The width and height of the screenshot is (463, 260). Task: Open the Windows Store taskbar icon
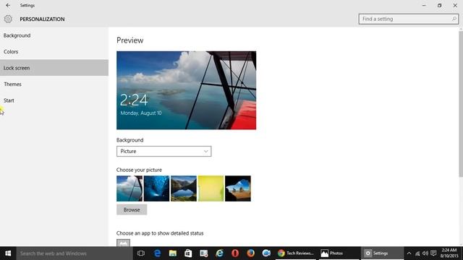188,253
